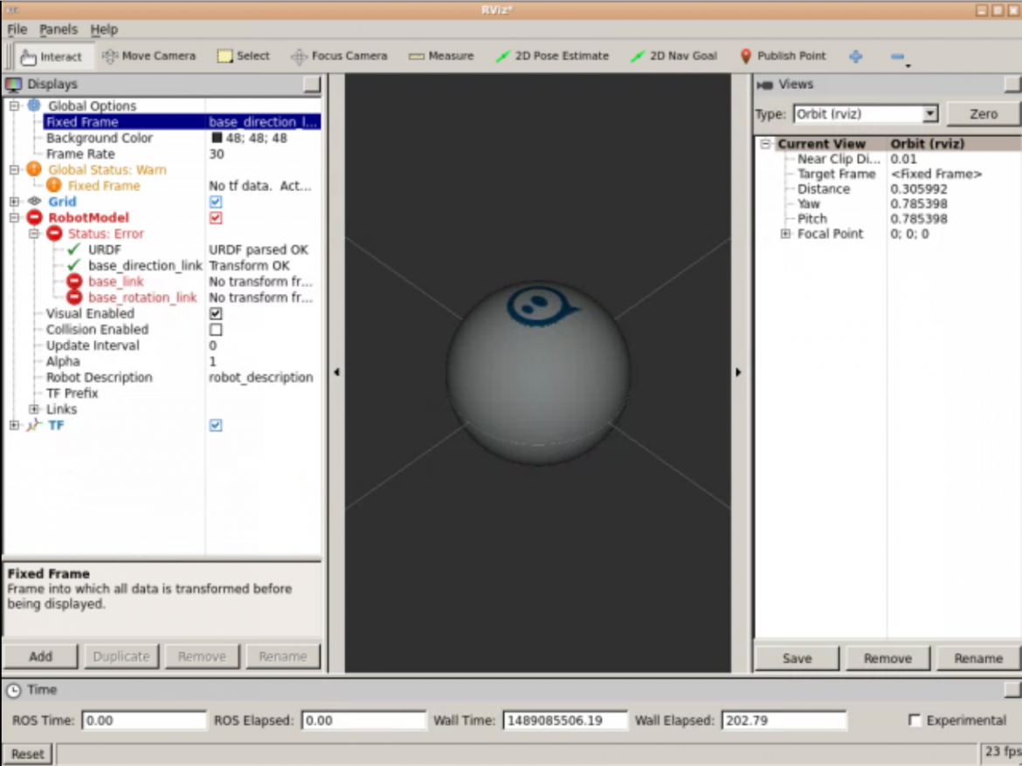The image size is (1022, 766).
Task: Pick the Measure tool
Action: tap(441, 56)
